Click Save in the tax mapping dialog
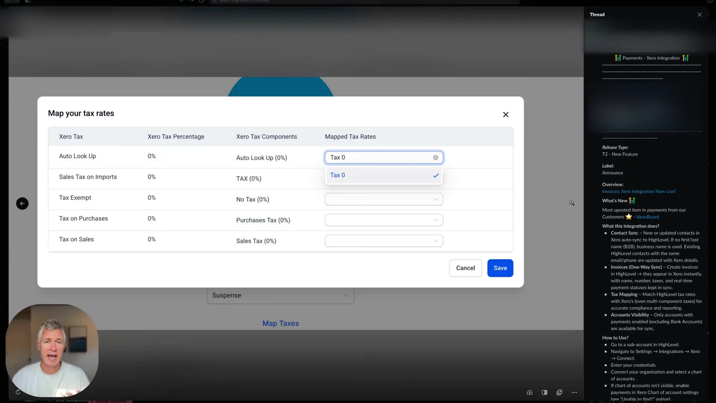 point(500,268)
